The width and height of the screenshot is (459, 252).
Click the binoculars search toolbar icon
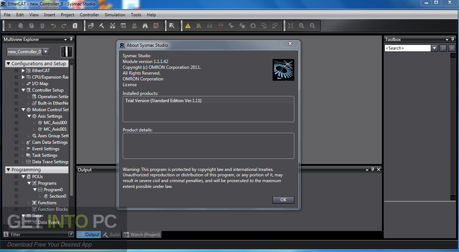145,26
